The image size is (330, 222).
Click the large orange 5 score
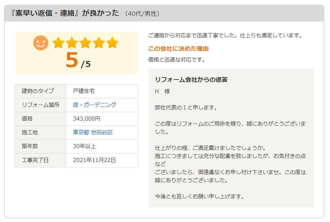pyautogui.click(x=72, y=60)
